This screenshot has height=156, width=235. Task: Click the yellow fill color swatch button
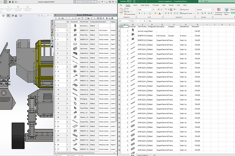coord(155,13)
